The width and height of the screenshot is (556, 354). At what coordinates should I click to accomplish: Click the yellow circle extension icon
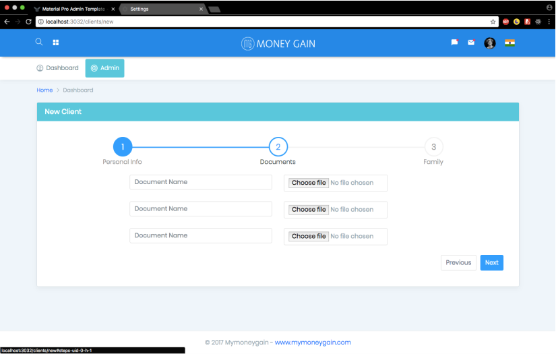(517, 22)
